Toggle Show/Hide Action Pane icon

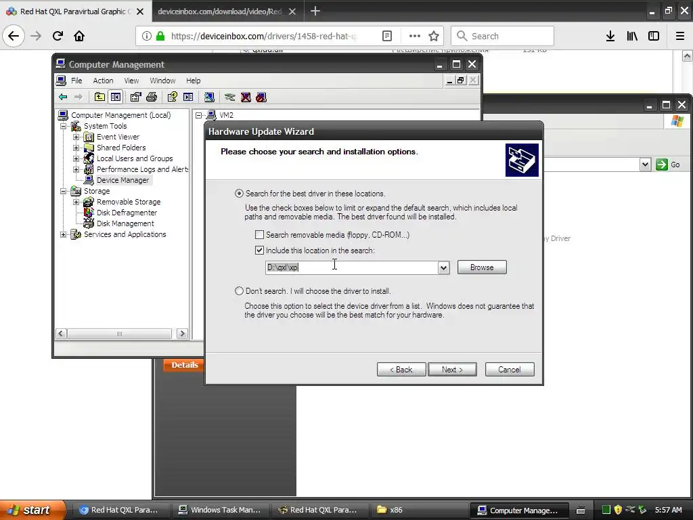pos(188,97)
